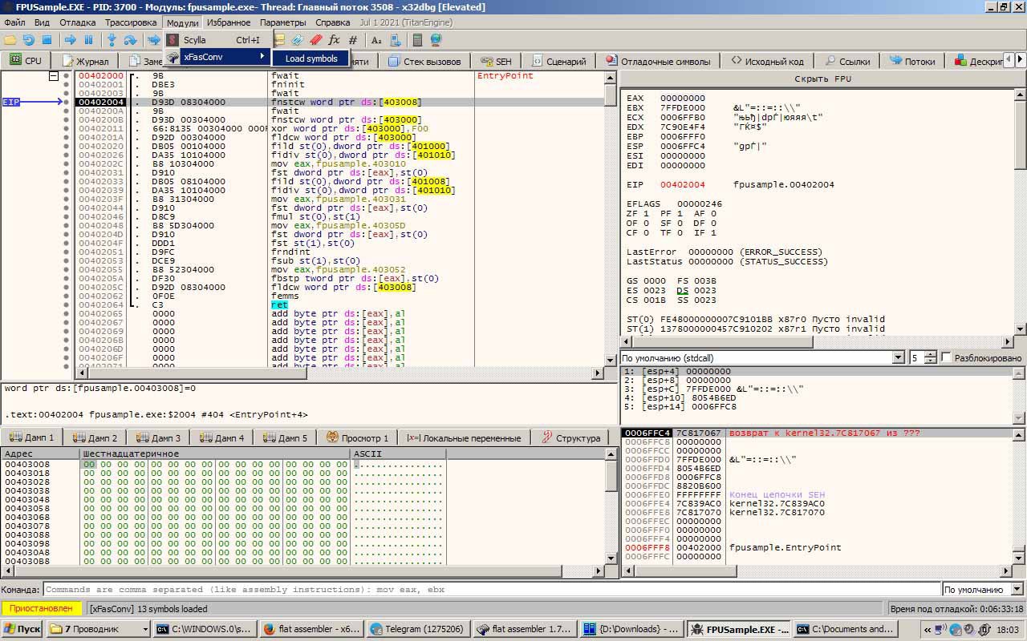Open the Отладочные символы tab
This screenshot has width=1027, height=641.
pyautogui.click(x=658, y=61)
